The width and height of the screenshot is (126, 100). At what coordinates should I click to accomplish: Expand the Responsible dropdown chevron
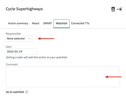pos(30,39)
